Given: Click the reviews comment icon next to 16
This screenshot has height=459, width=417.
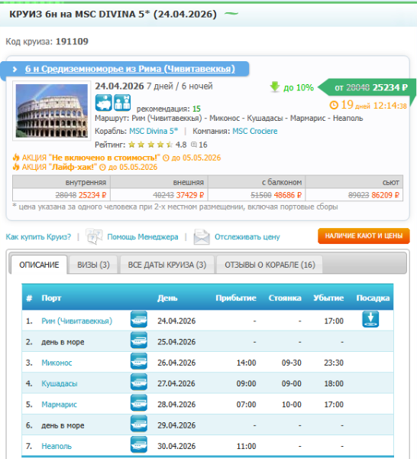Looking at the screenshot, I should click(x=194, y=145).
